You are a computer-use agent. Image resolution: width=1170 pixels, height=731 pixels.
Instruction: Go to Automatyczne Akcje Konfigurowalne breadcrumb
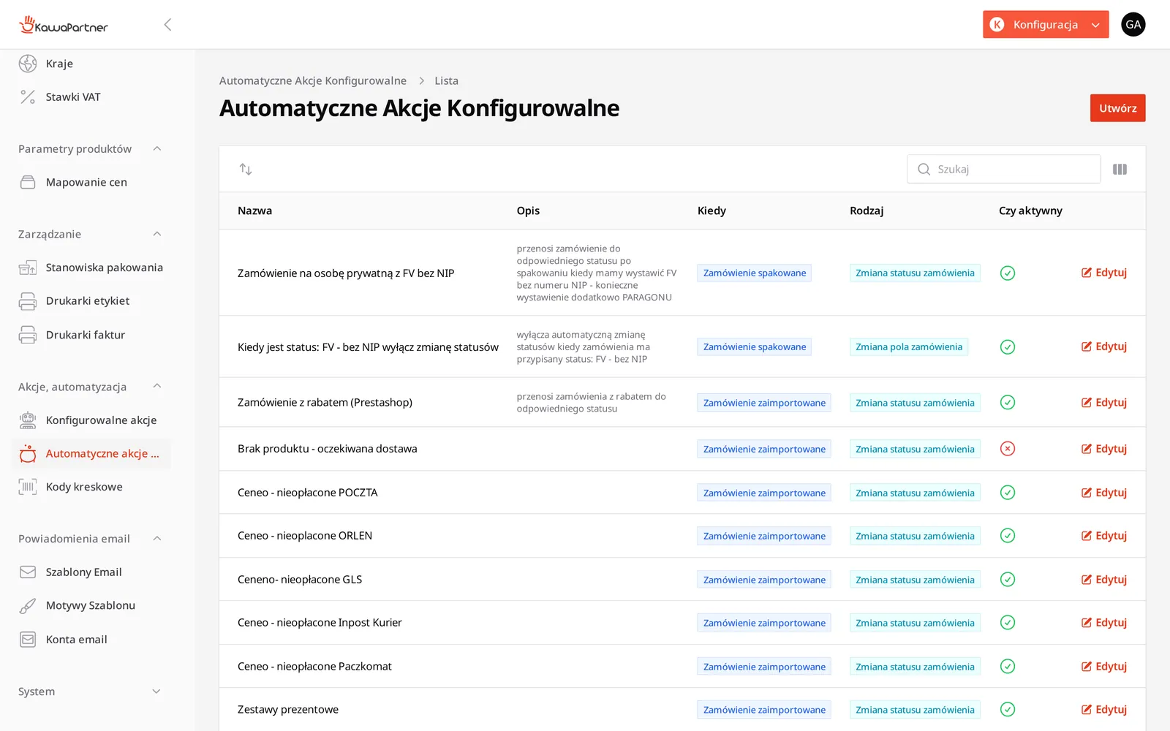click(313, 80)
